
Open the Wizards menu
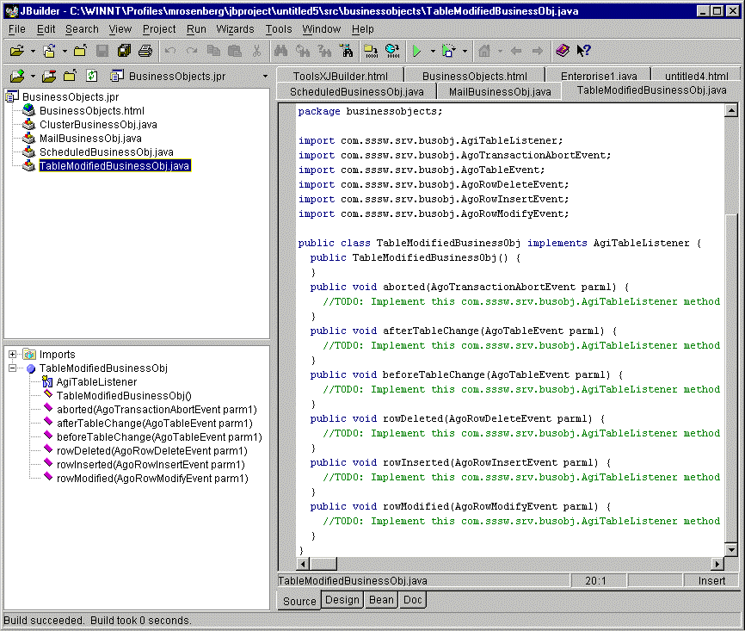pos(235,29)
